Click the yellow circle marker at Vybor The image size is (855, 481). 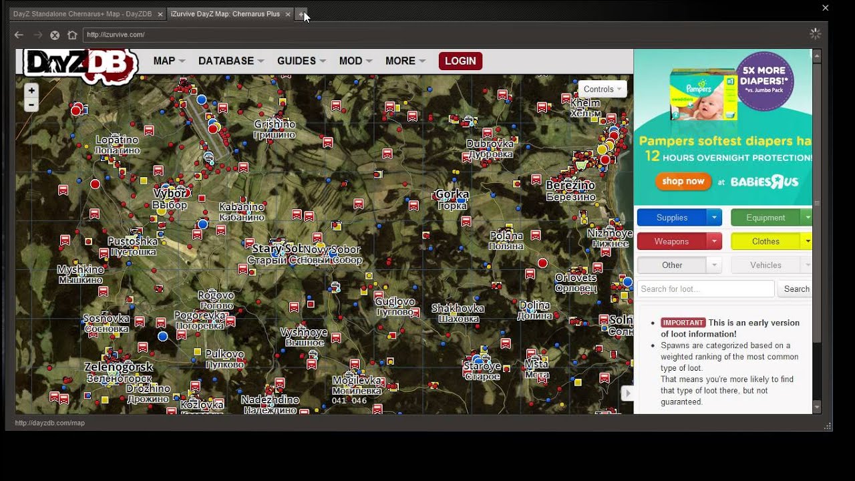(161, 210)
